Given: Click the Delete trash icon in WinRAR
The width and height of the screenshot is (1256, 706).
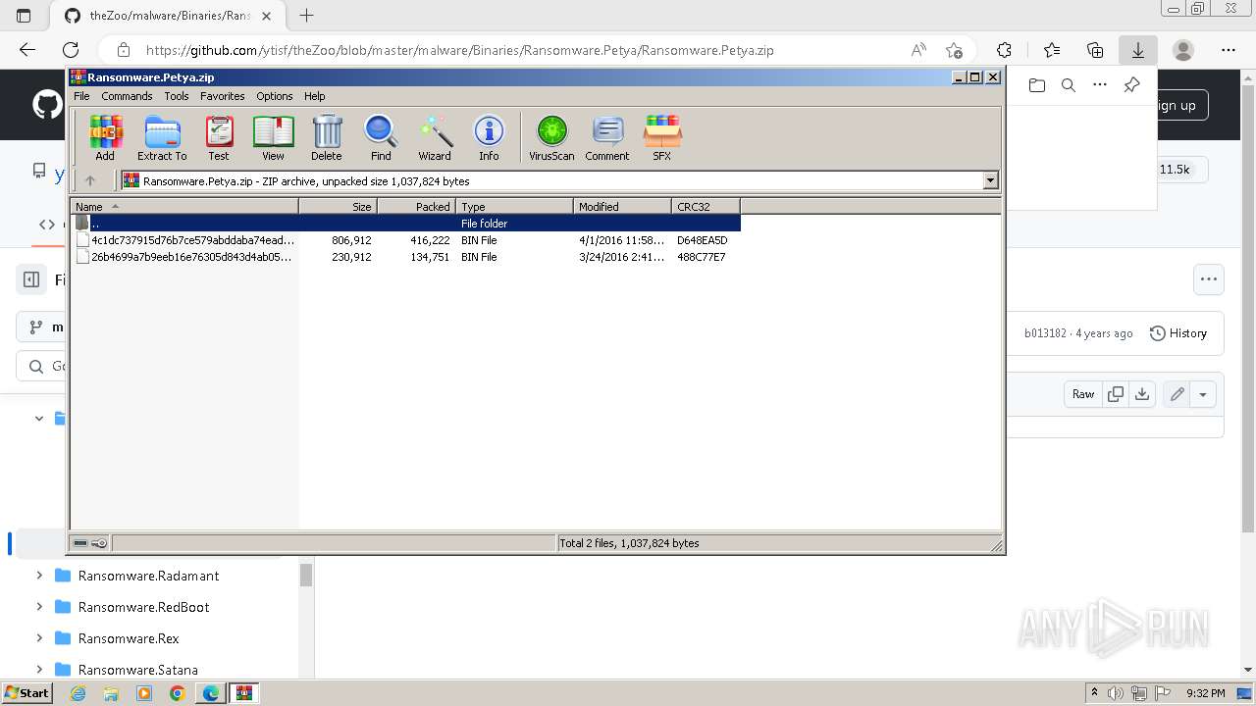Looking at the screenshot, I should (x=327, y=137).
